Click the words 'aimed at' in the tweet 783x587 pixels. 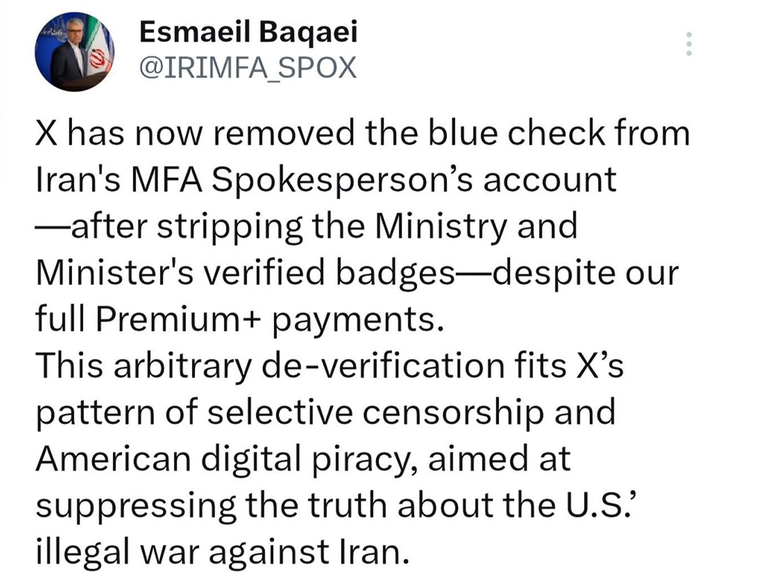coord(499,459)
